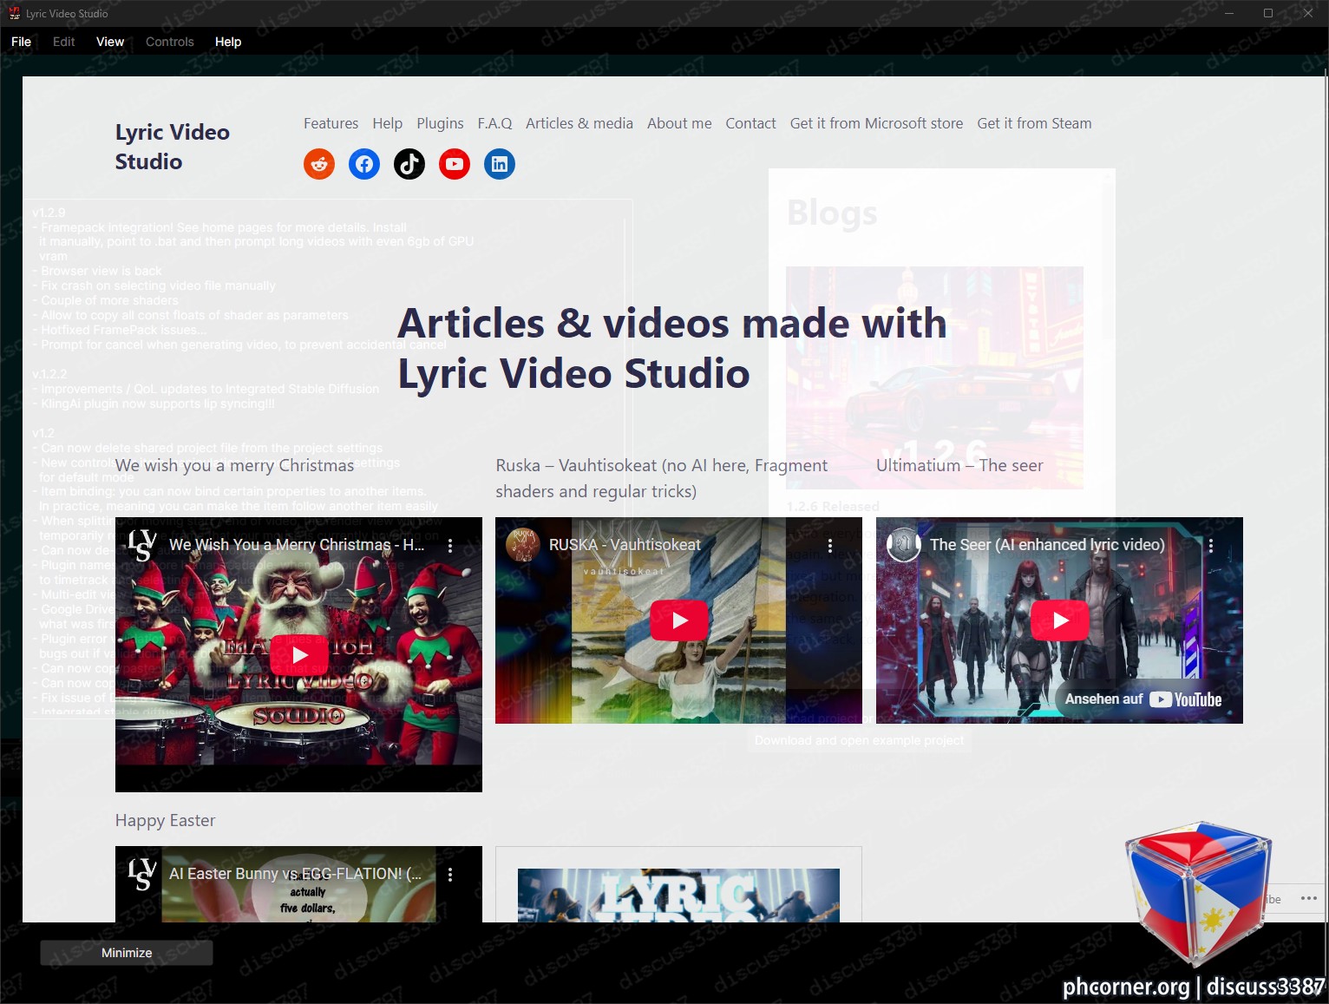Go to Features page

point(331,123)
